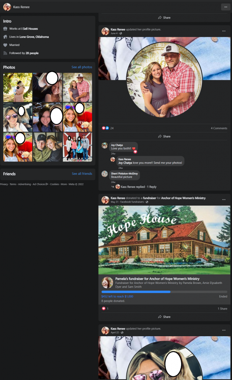Click Kass Renee avatar in the top header
This screenshot has width=232, height=380.
click(x=7, y=7)
